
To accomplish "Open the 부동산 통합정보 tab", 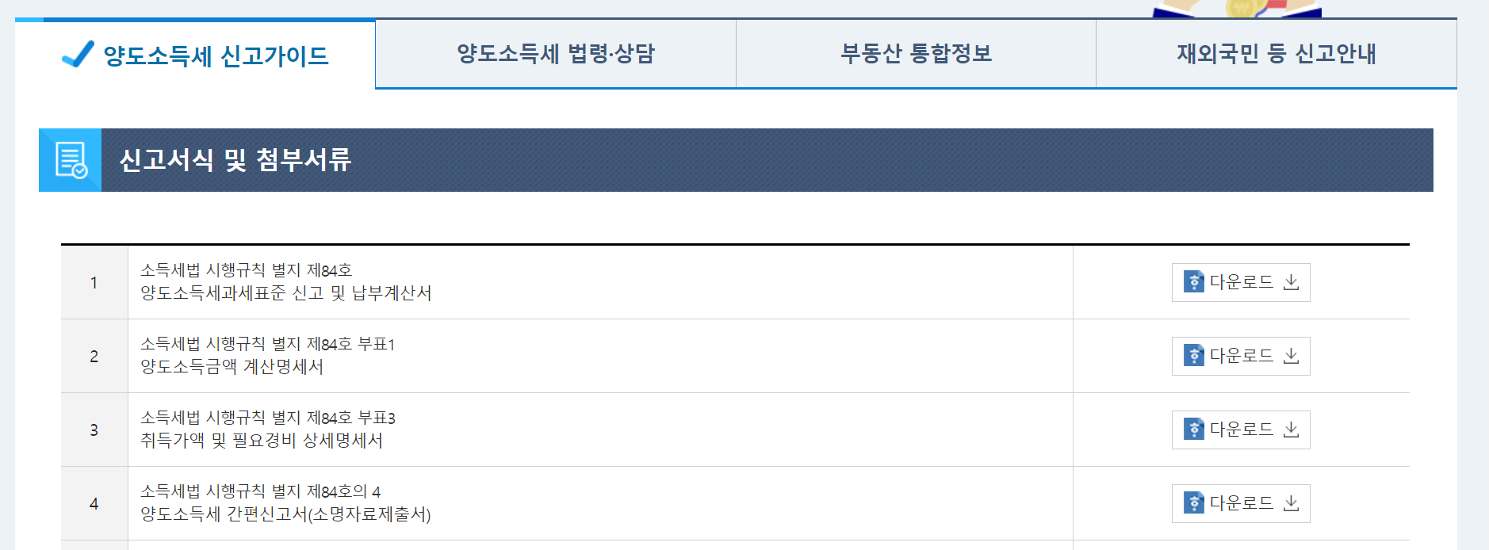I will coord(915,53).
